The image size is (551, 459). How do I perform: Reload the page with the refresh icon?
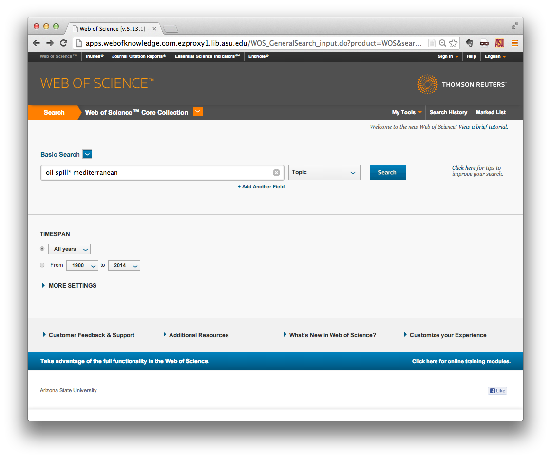[64, 43]
